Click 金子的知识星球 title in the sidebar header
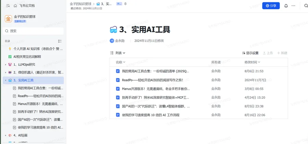Image resolution: width=308 pixels, height=144 pixels. 25,17
